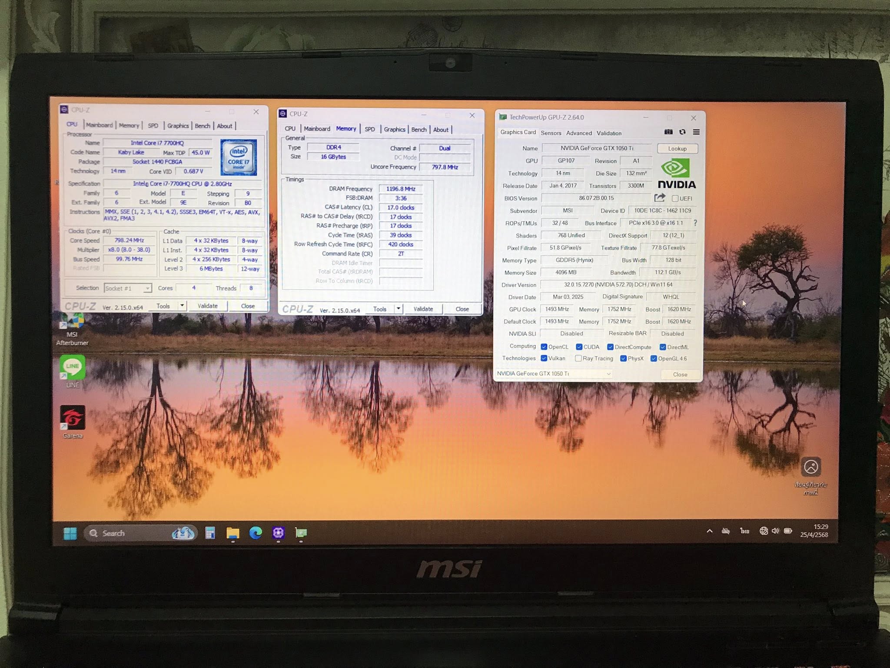
Task: Open the GPU-Z hamburger menu
Action: [x=696, y=132]
